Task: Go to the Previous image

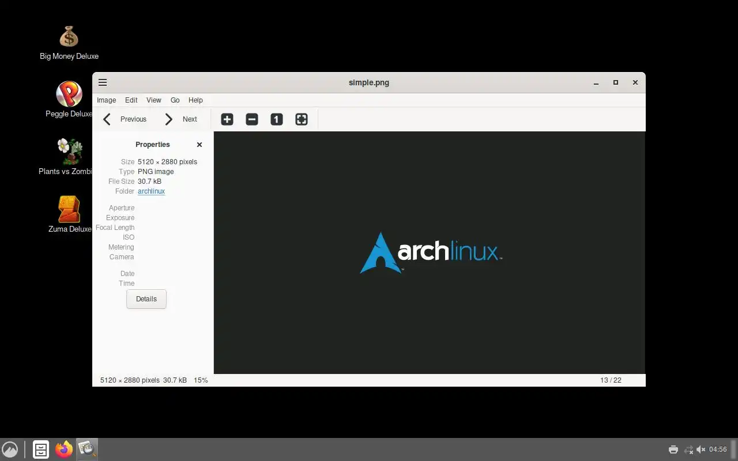Action: click(x=125, y=119)
